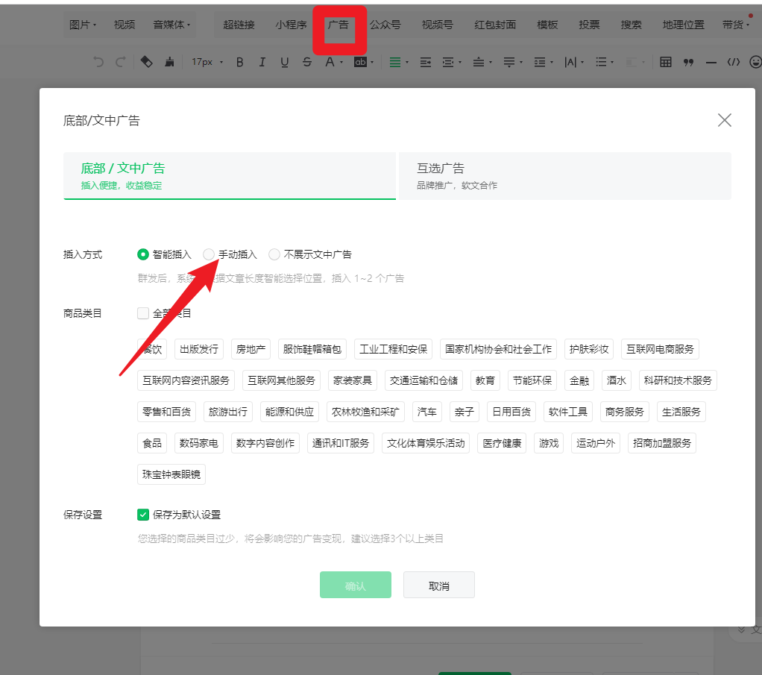This screenshot has width=762, height=675.
Task: Toggle underline formatting
Action: pos(284,62)
